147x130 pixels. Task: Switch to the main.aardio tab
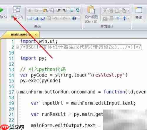pyautogui.click(x=21, y=34)
